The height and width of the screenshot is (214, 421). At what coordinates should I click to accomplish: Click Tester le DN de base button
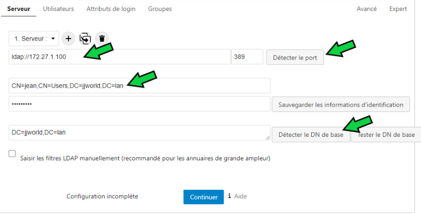click(x=386, y=135)
